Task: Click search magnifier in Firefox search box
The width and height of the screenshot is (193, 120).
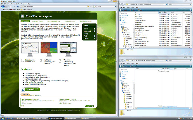Action: click(x=116, y=6)
